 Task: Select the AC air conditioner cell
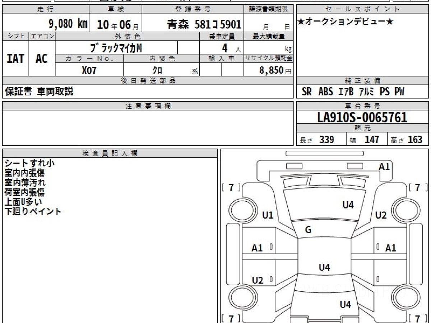click(42, 58)
